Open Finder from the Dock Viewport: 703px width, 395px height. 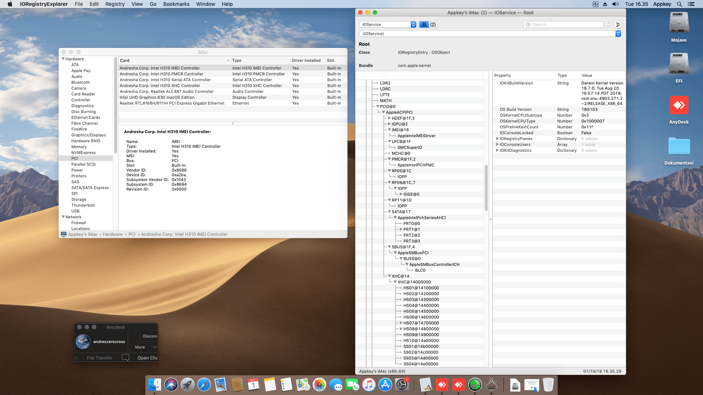click(155, 385)
